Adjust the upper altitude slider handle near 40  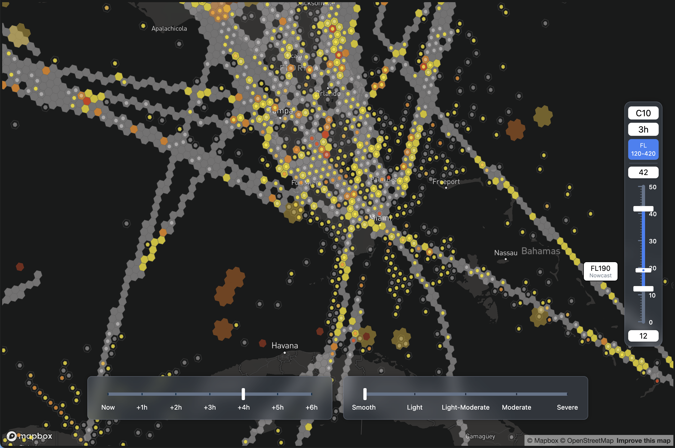coord(643,209)
